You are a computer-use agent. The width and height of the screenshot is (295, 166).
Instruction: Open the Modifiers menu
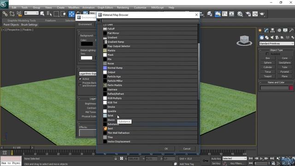(74, 7)
